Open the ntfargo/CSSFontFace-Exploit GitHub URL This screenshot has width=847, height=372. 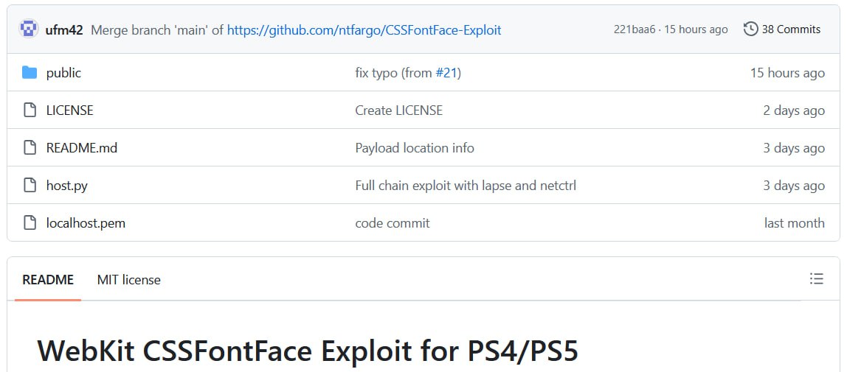[x=364, y=29]
